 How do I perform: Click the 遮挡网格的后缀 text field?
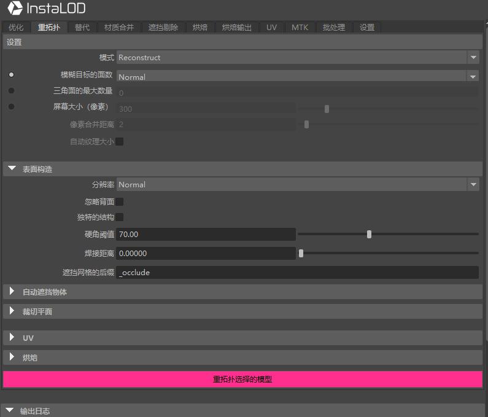click(297, 273)
